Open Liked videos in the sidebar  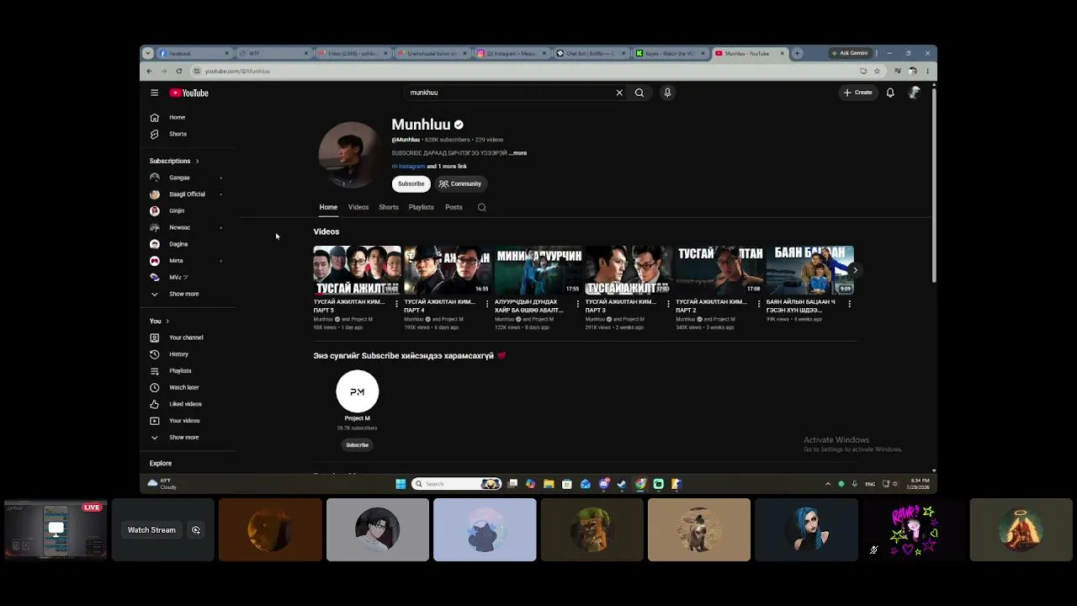tap(187, 404)
